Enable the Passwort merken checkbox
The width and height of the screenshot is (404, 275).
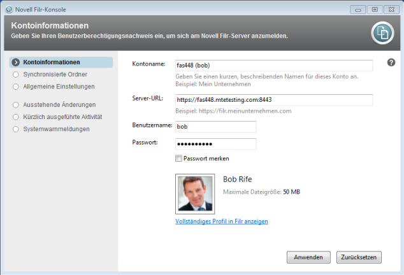click(x=178, y=158)
